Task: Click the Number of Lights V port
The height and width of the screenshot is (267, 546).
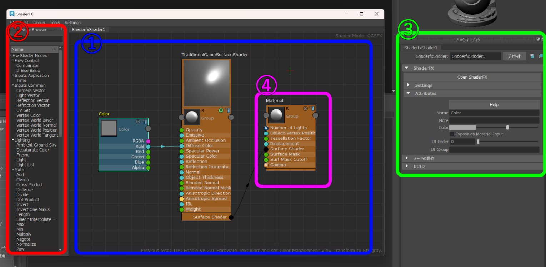Action: coord(266,128)
